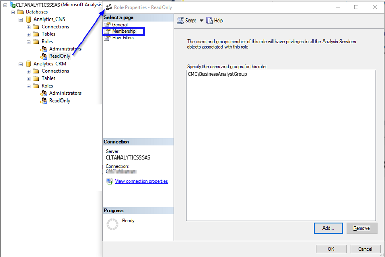Click the CLTANALYTICSSSAS server icon
This screenshot has height=257, width=385.
(12, 5)
